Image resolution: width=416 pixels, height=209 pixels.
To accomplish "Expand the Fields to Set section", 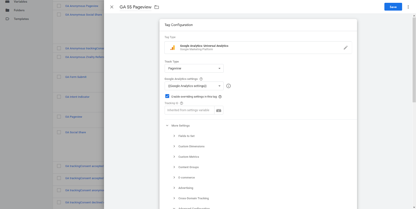I will 186,136.
